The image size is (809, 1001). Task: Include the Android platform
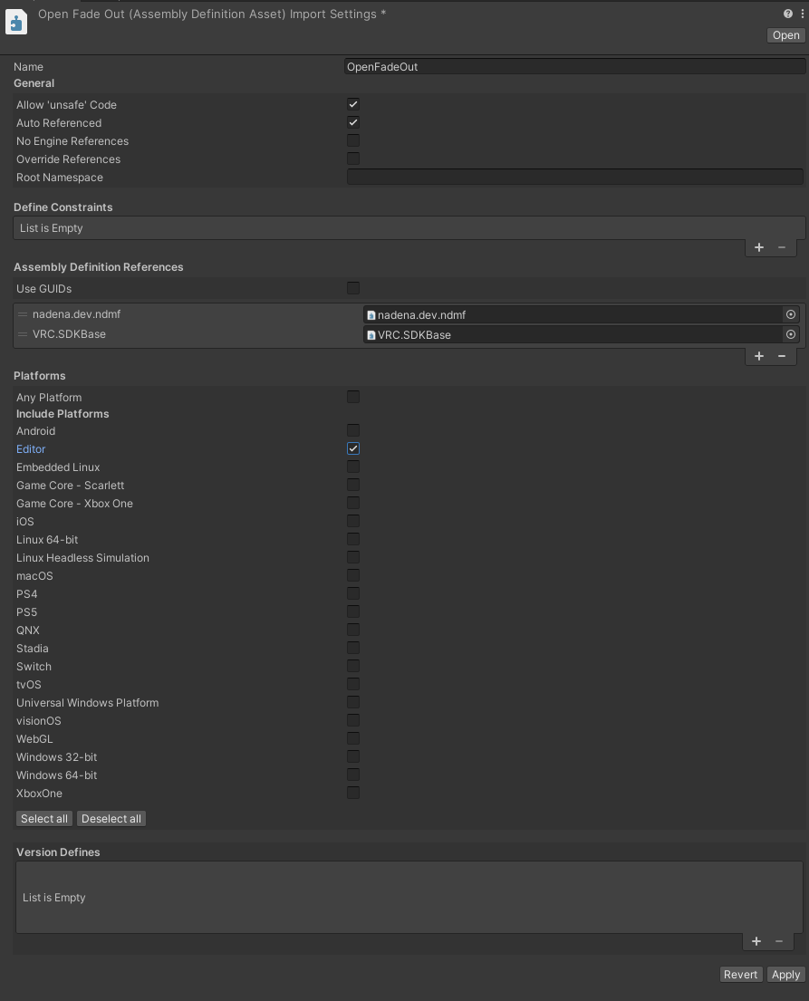353,430
